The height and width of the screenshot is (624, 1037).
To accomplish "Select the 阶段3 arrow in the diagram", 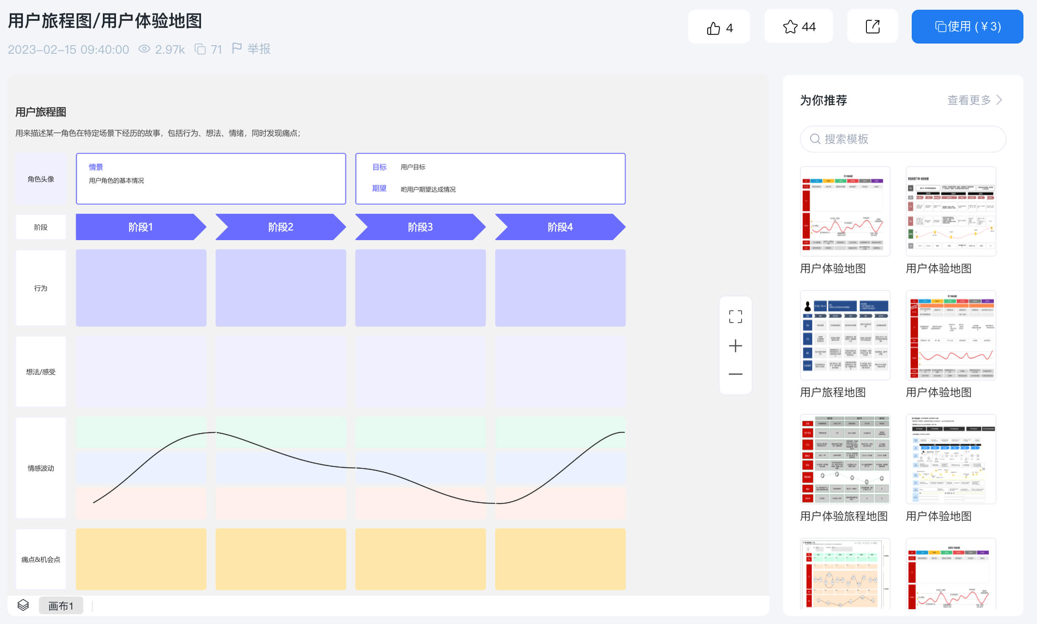I will click(x=420, y=227).
